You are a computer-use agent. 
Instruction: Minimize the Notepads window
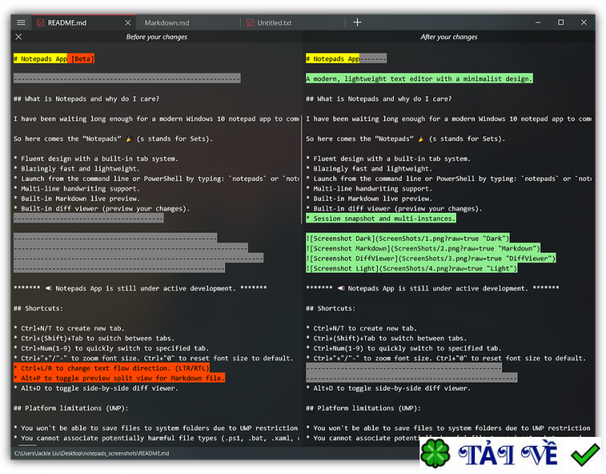tap(538, 23)
